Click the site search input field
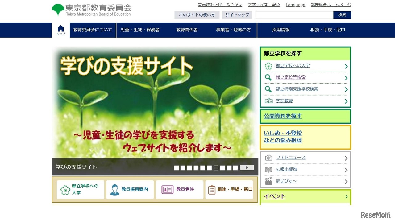Viewport: 395px width, 222px height. coord(294,15)
